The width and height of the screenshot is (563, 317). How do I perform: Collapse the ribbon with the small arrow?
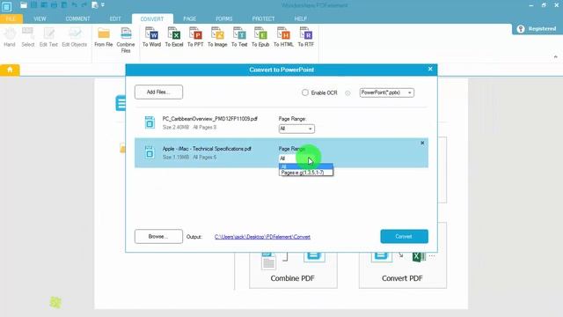[x=555, y=56]
